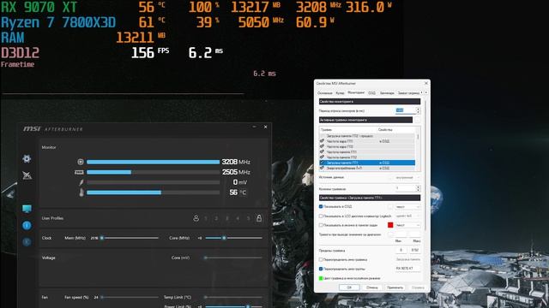Open Afterburner settings gear icon
This screenshot has width=549, height=308.
click(27, 159)
